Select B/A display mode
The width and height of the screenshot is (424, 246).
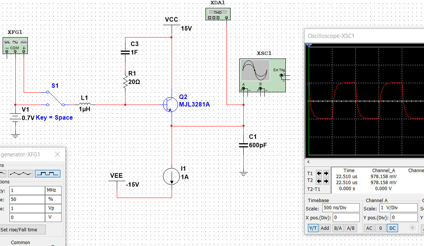point(338,228)
